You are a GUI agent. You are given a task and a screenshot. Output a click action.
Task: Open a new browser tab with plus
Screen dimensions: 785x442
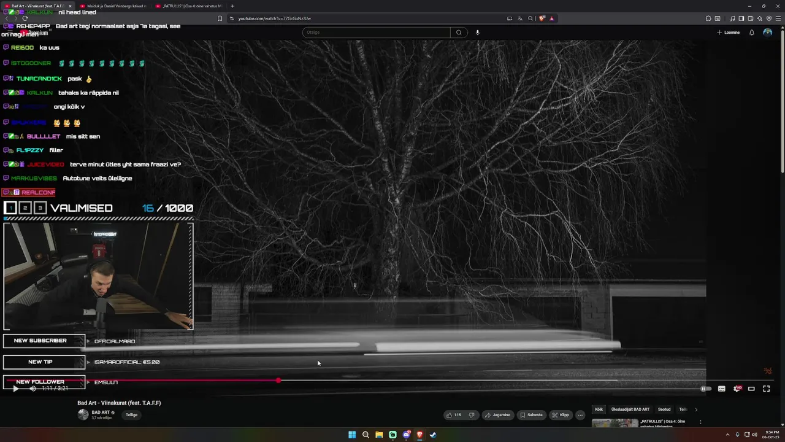tap(232, 6)
